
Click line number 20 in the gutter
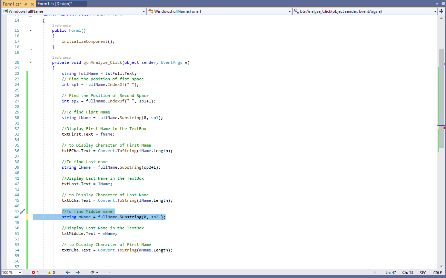click(x=17, y=62)
